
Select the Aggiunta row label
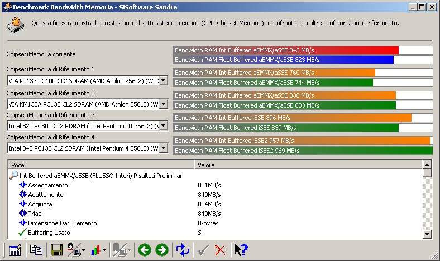point(40,204)
